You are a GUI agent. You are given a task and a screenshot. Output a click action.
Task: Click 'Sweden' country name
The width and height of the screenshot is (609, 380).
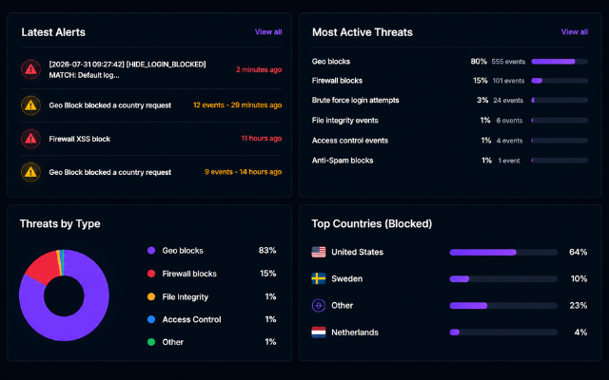[346, 278]
